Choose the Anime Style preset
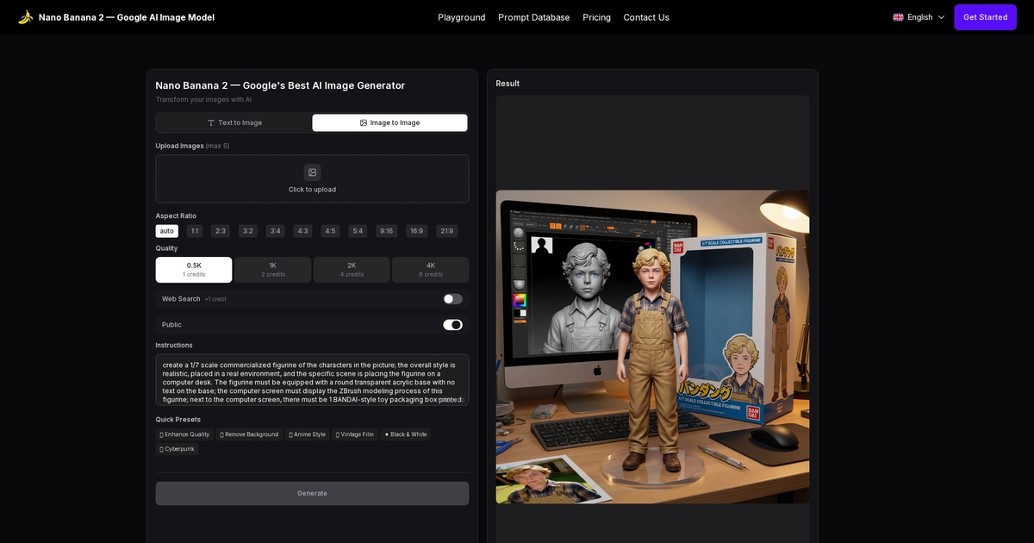Screen dimensions: 1034x543 pos(307,434)
